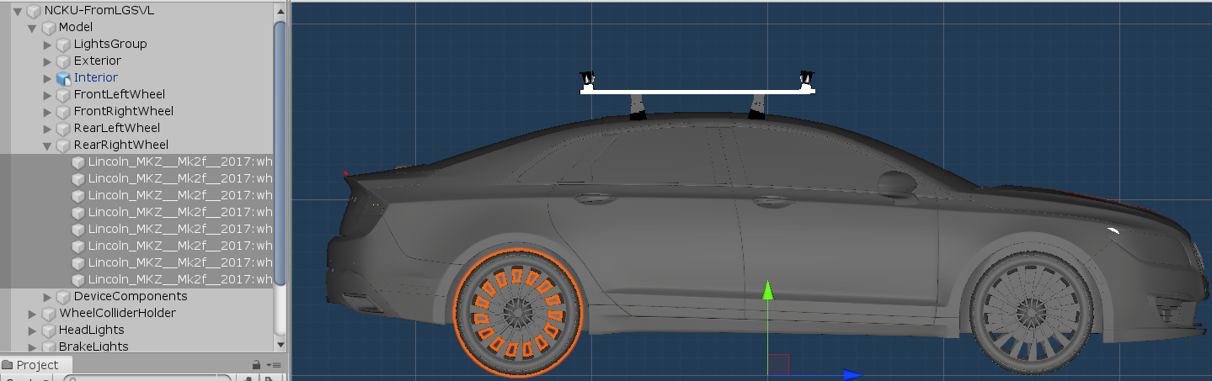
Task: Select the Exterior label
Action: coord(98,61)
